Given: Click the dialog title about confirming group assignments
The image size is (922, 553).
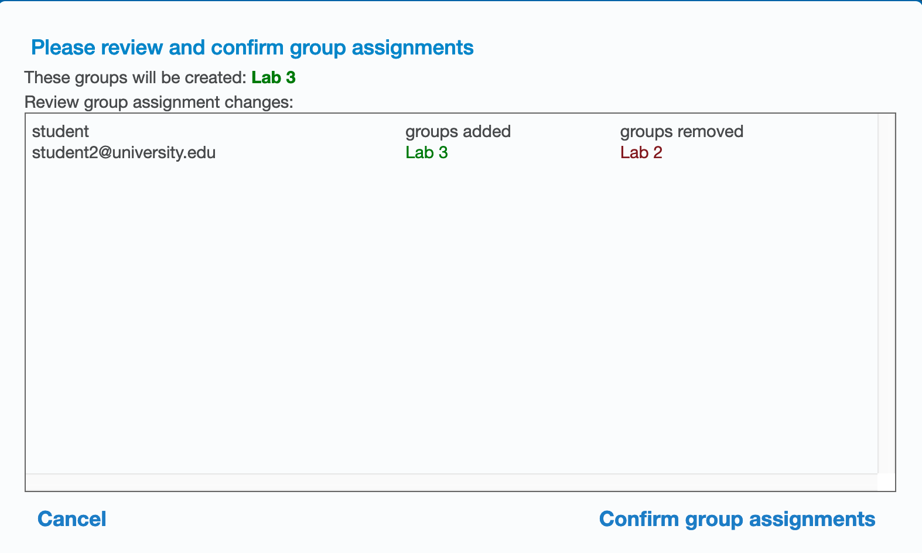Looking at the screenshot, I should 252,47.
